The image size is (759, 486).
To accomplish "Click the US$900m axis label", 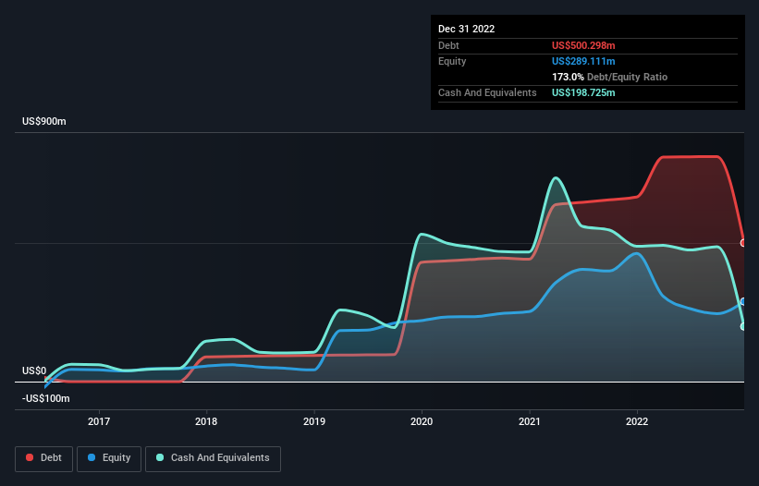I will [44, 121].
